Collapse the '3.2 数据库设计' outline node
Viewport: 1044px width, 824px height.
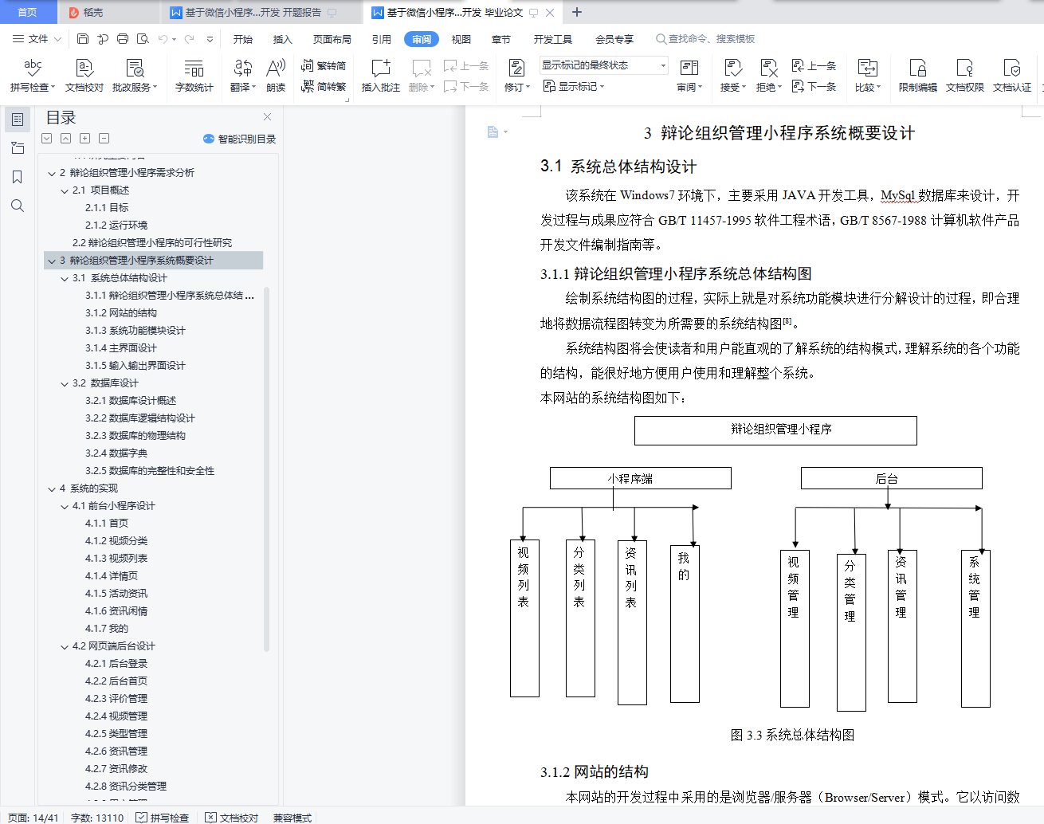coord(65,383)
